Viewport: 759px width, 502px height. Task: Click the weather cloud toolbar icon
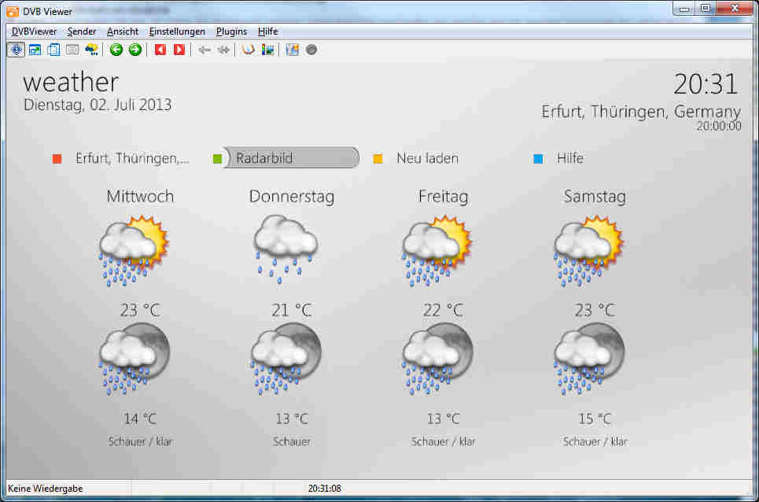(x=91, y=50)
